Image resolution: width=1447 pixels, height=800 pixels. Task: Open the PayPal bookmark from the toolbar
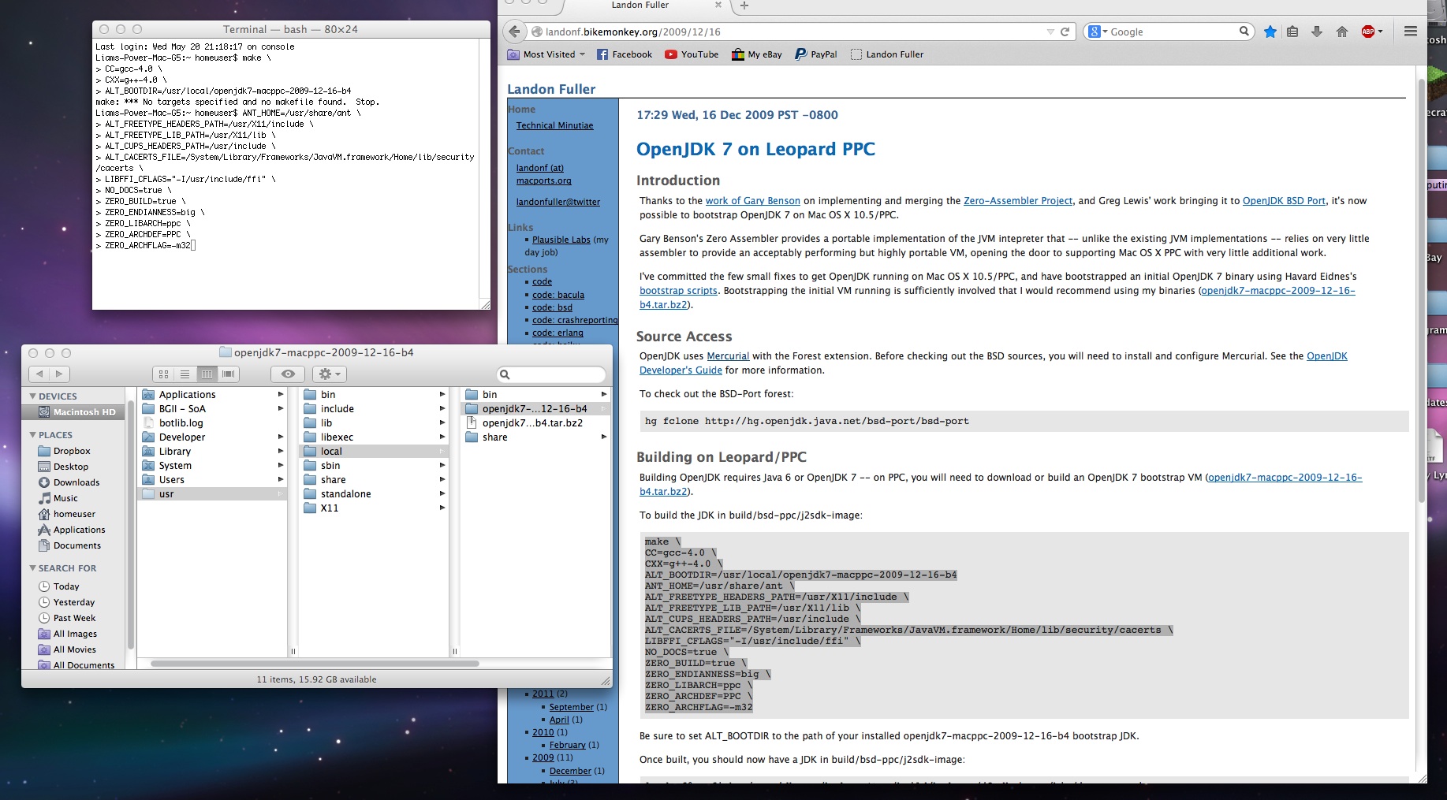coord(817,54)
